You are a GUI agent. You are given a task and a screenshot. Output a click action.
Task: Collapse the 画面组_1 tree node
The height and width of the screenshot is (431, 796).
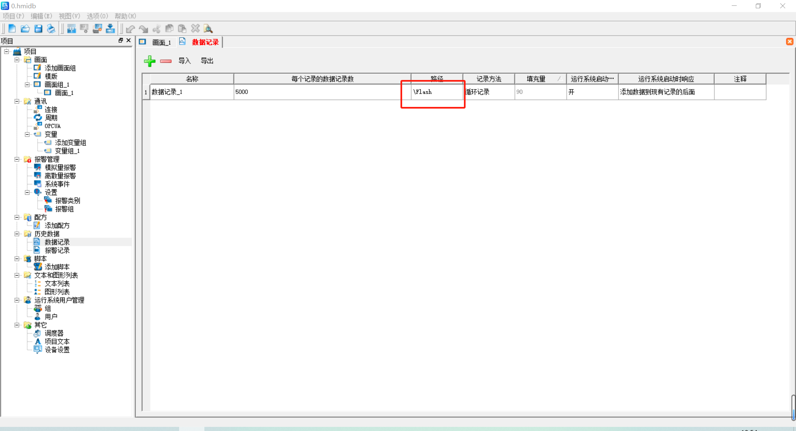click(x=27, y=85)
